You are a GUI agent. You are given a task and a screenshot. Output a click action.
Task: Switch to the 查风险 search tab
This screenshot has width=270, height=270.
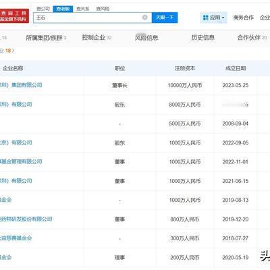(x=103, y=9)
